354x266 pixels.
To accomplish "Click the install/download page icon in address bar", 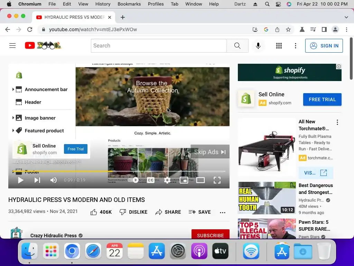I will (255, 29).
